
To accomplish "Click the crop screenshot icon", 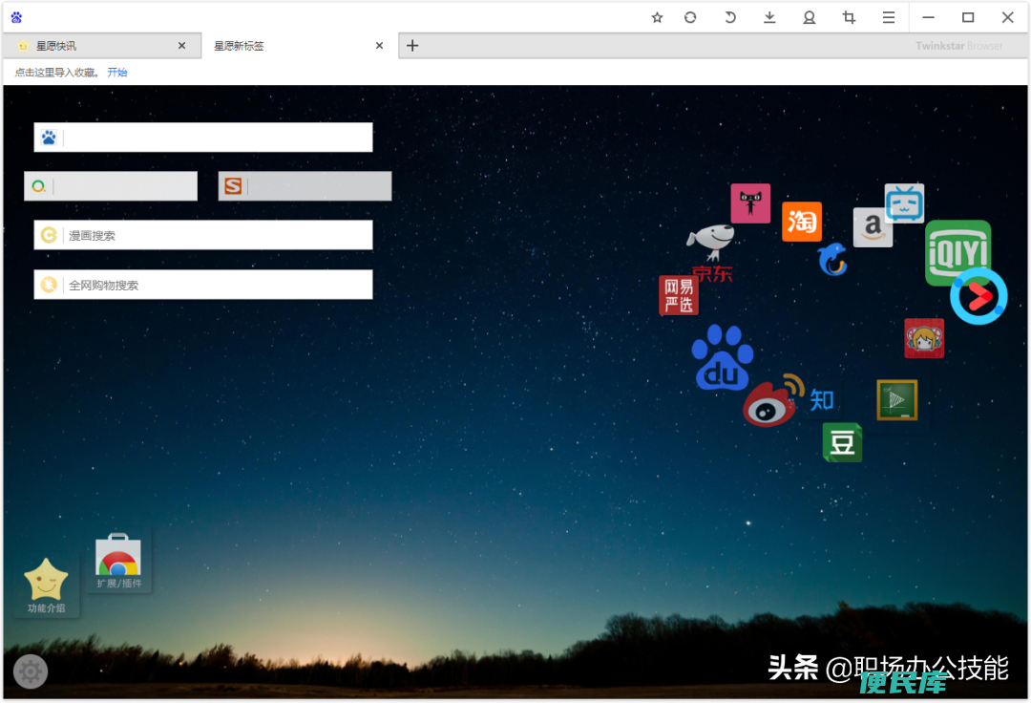I will point(849,18).
